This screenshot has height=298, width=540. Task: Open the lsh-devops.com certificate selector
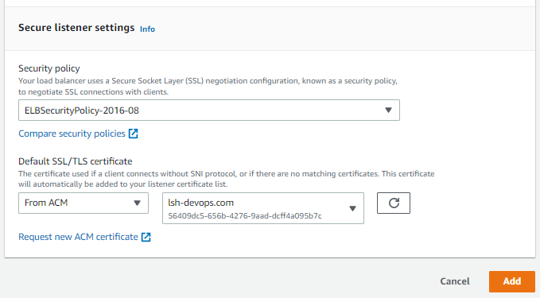coord(263,208)
